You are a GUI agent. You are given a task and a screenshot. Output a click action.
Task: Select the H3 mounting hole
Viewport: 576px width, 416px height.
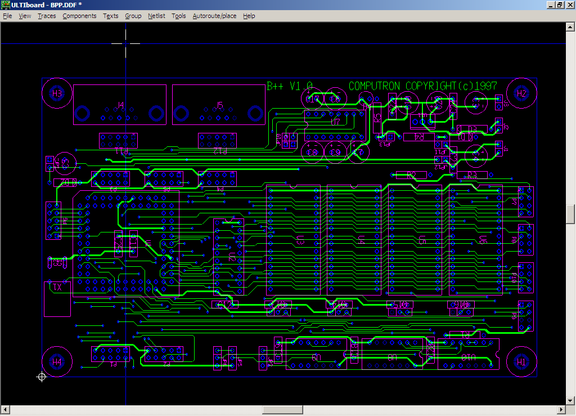[x=57, y=93]
